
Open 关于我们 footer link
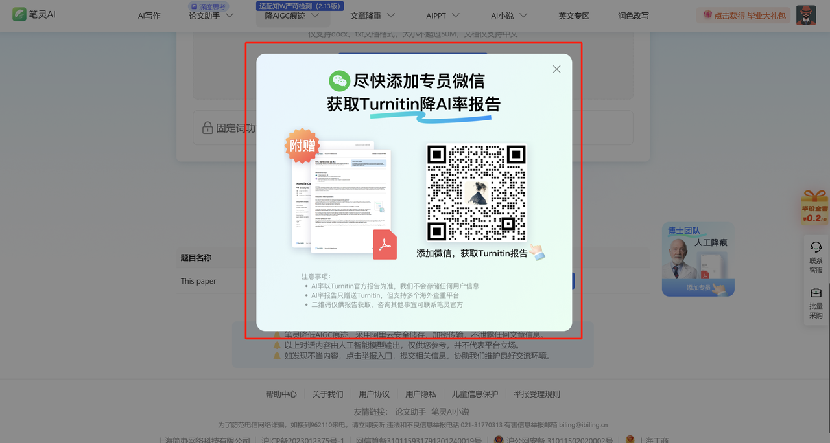click(327, 394)
